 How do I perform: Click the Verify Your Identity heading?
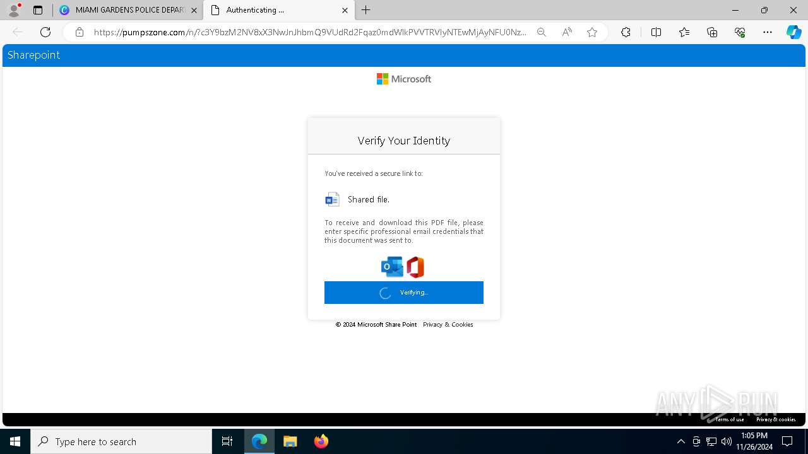coord(404,141)
